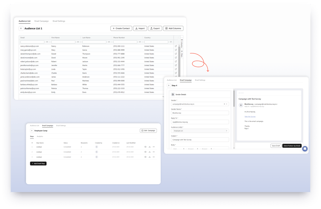Open Email Settings tab in top window
321x209 pixels.
(x=59, y=21)
